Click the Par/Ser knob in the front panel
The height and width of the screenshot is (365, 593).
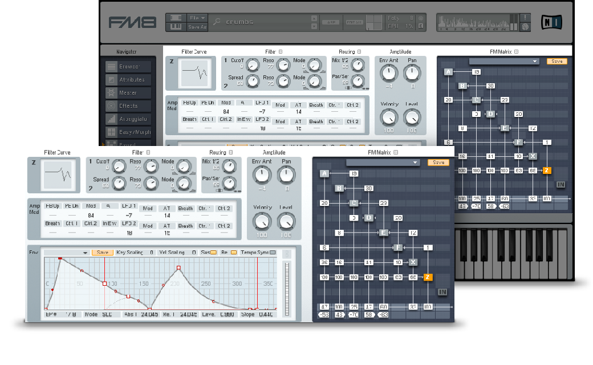(x=229, y=183)
